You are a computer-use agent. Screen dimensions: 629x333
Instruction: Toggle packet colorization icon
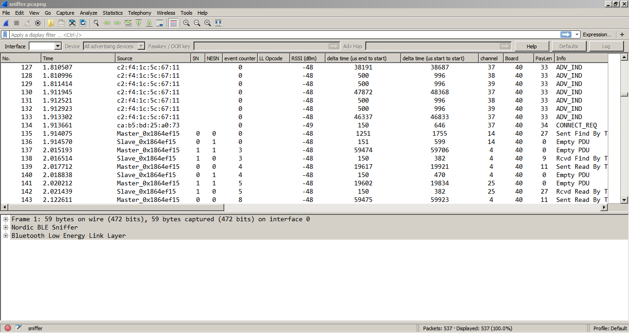point(173,23)
